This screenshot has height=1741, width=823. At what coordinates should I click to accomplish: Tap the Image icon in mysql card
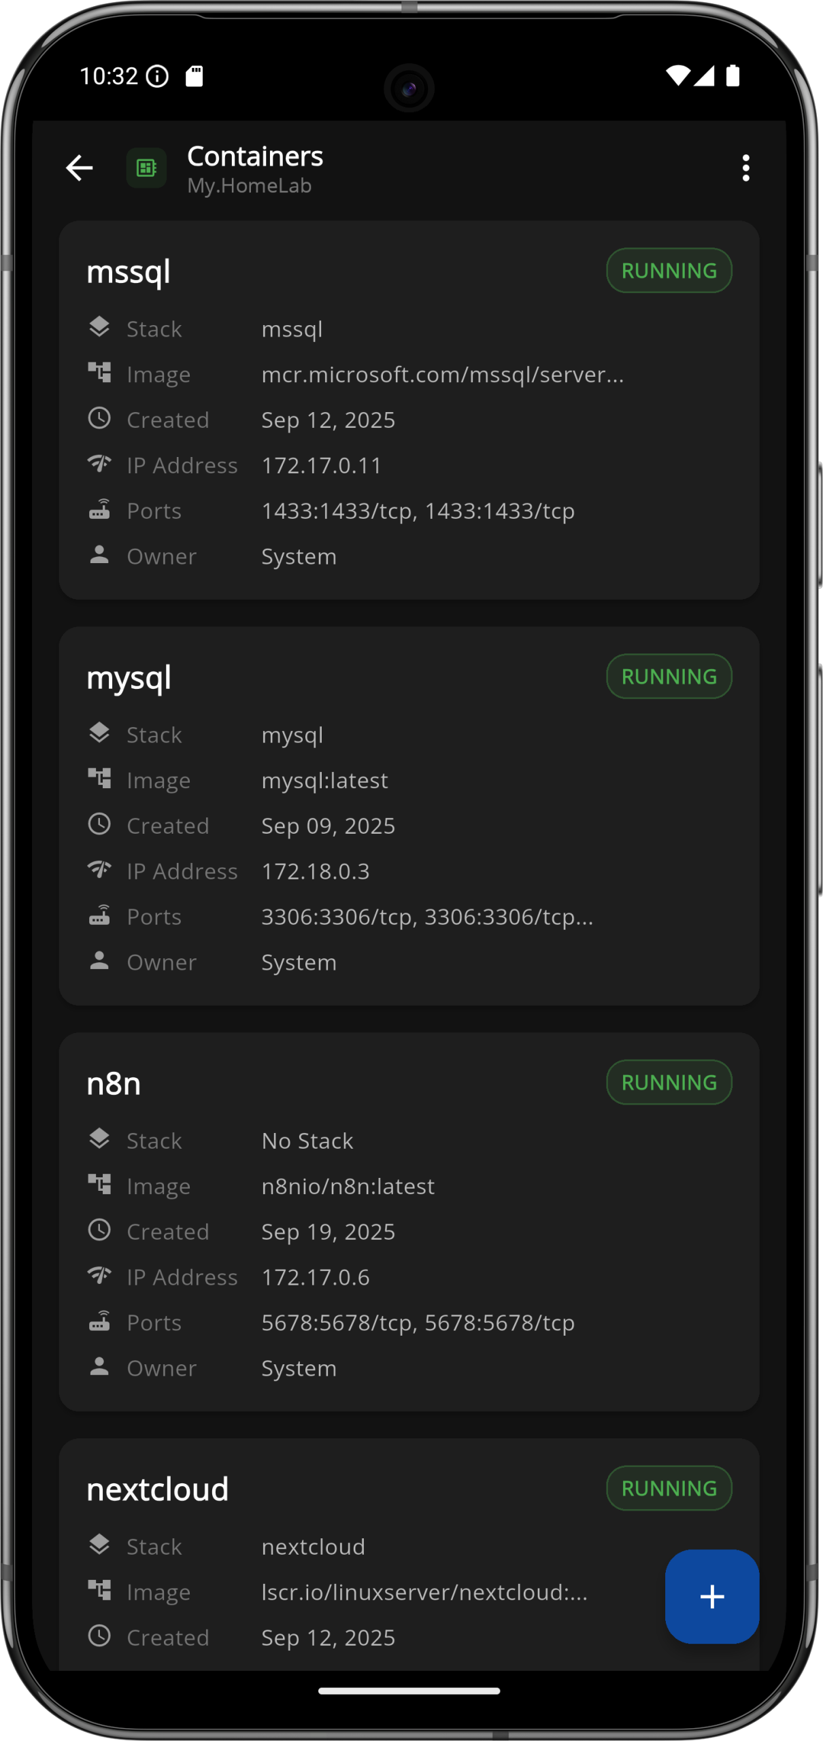point(99,779)
